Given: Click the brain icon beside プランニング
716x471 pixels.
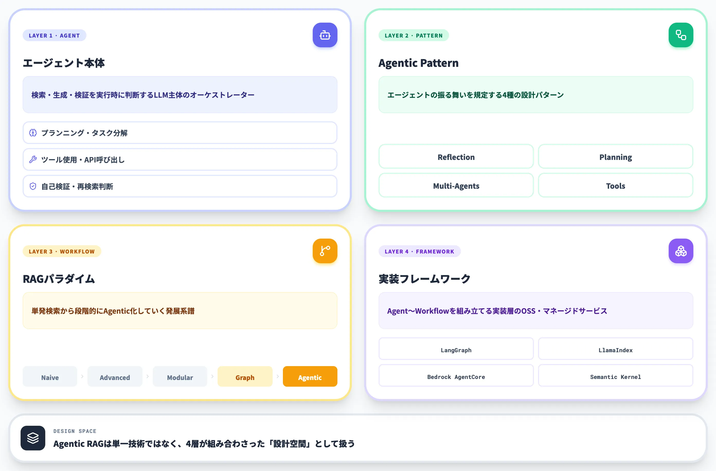Looking at the screenshot, I should pos(33,133).
